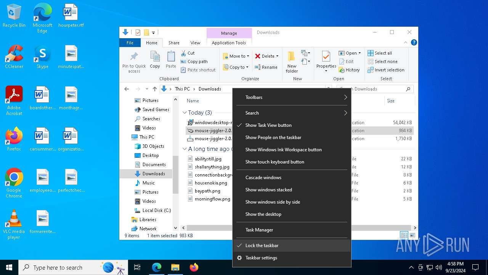Switch to the Share tab
Viewport: 488px width, 275px height.
tap(174, 43)
